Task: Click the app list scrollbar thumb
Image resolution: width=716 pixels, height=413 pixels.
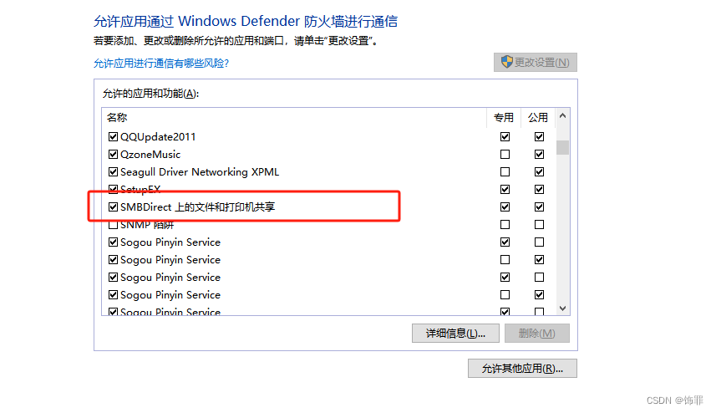Action: tap(562, 148)
